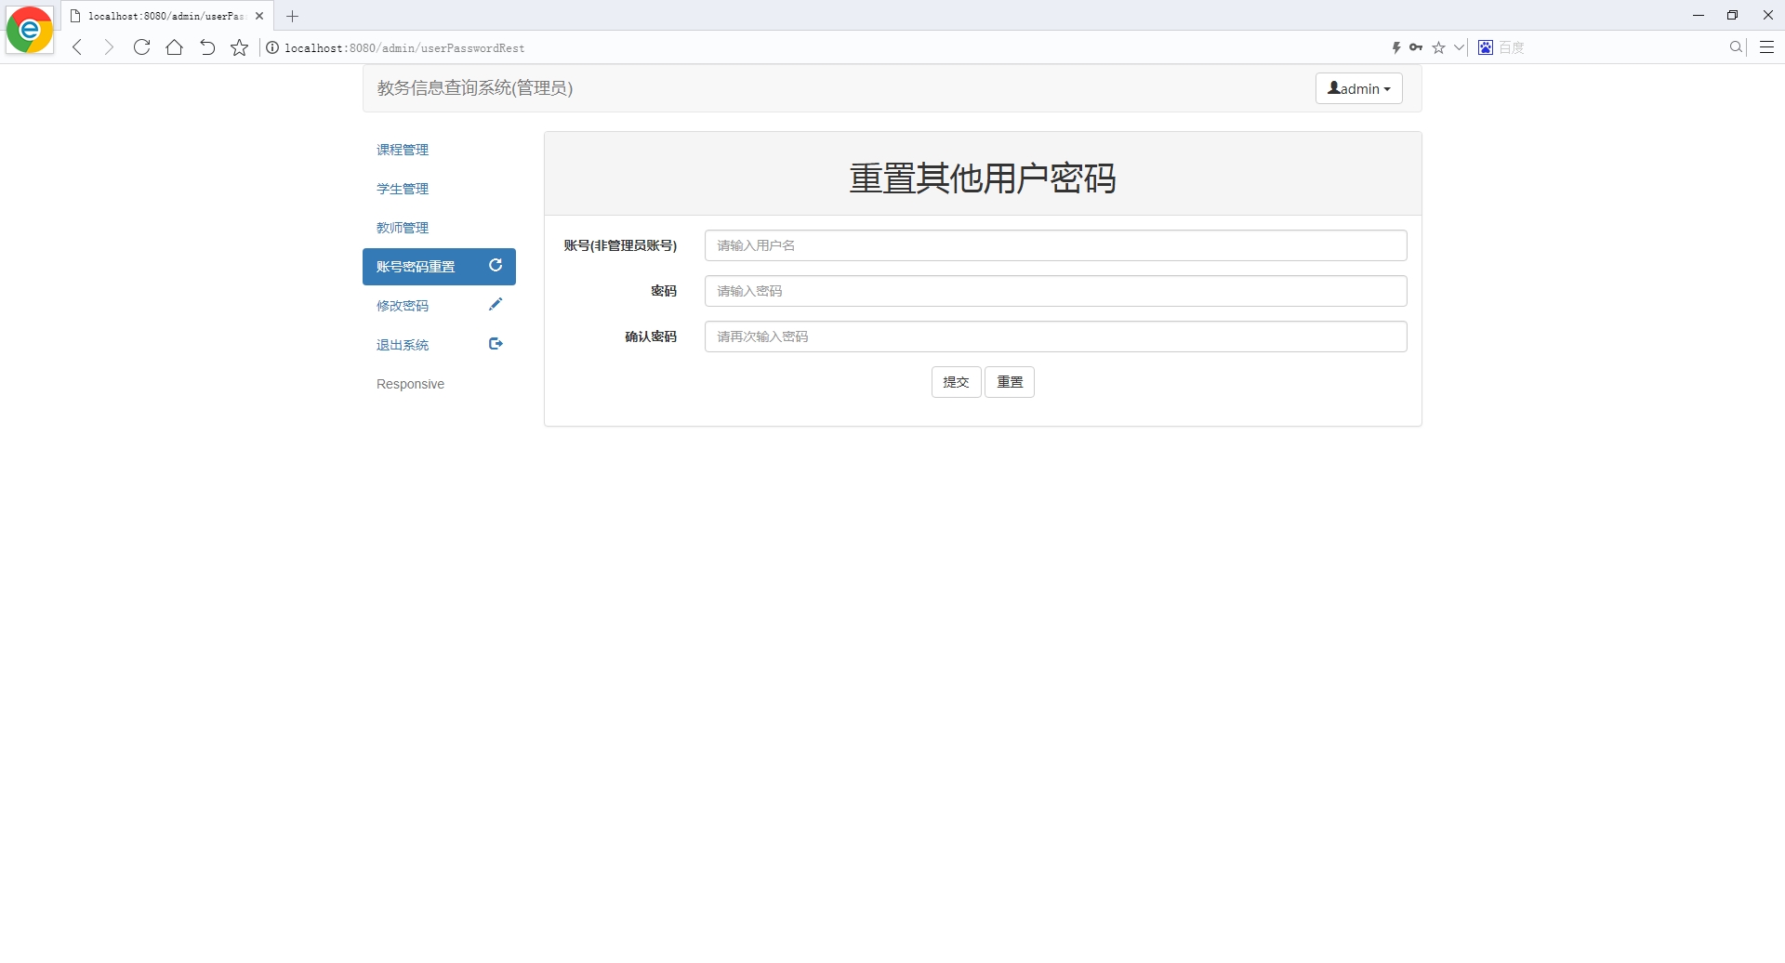Screen dimensions: 1785x963
Task: Focus the 百度 search box
Action: (1608, 47)
